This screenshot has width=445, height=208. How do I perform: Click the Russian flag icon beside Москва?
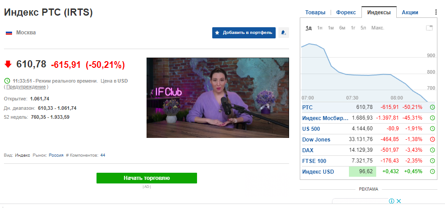click(x=9, y=33)
